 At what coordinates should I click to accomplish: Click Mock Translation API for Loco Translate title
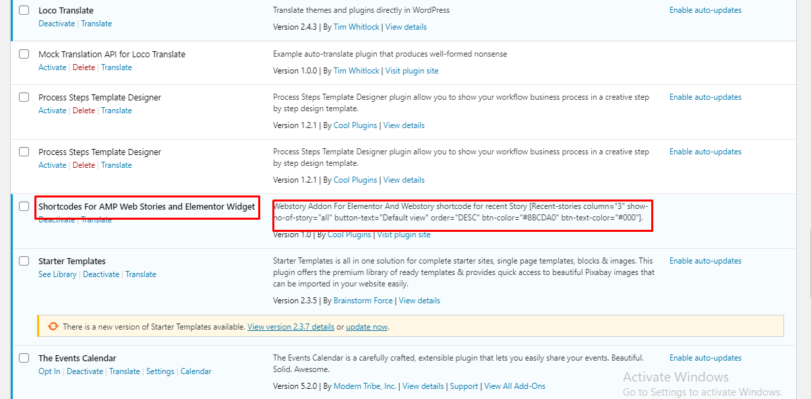(x=112, y=54)
